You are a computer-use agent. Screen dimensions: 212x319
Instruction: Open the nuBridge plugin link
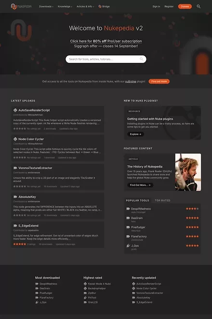click(131, 81)
